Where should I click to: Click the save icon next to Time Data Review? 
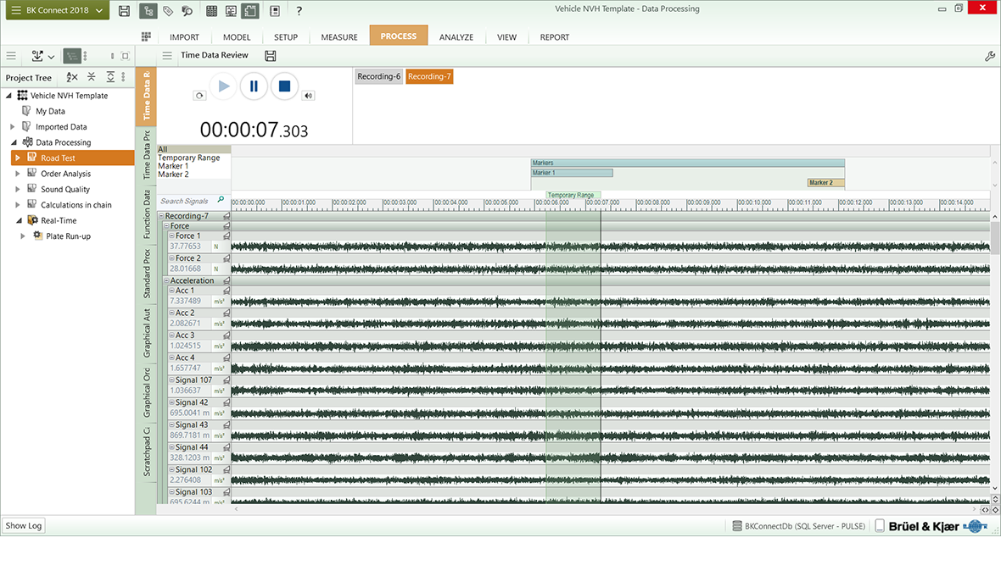pos(271,56)
